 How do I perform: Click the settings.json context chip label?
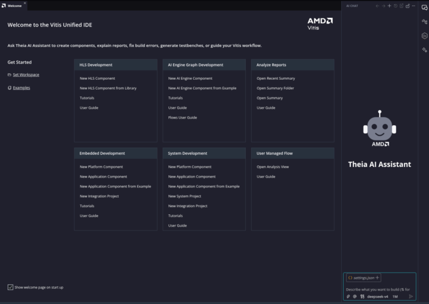click(363, 278)
